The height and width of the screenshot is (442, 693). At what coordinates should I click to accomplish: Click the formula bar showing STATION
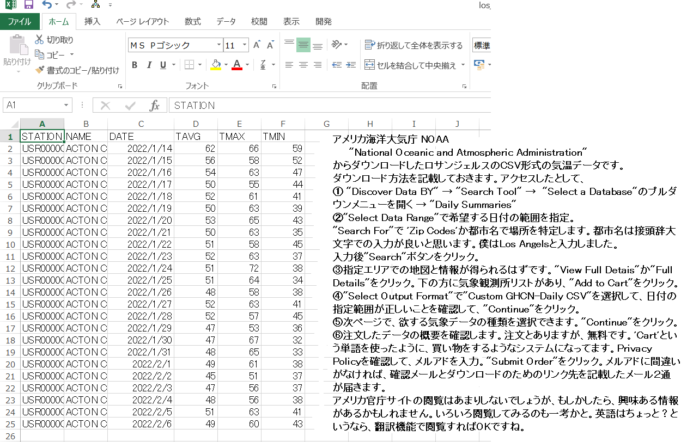click(330, 106)
